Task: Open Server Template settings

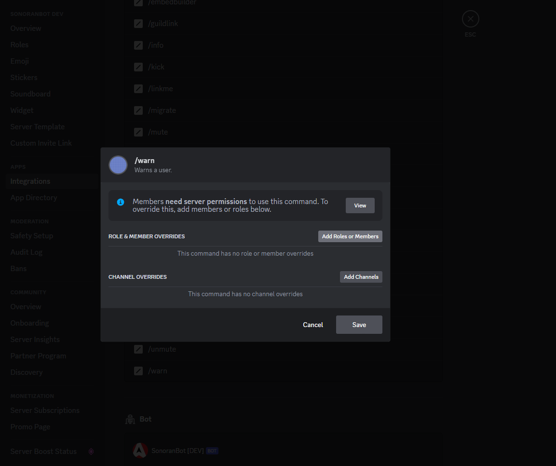Action: pyautogui.click(x=52, y=126)
